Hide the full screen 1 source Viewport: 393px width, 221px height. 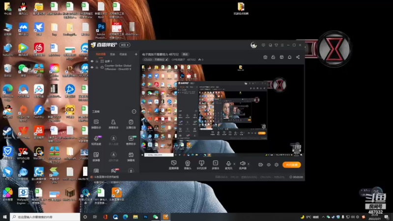point(92,61)
